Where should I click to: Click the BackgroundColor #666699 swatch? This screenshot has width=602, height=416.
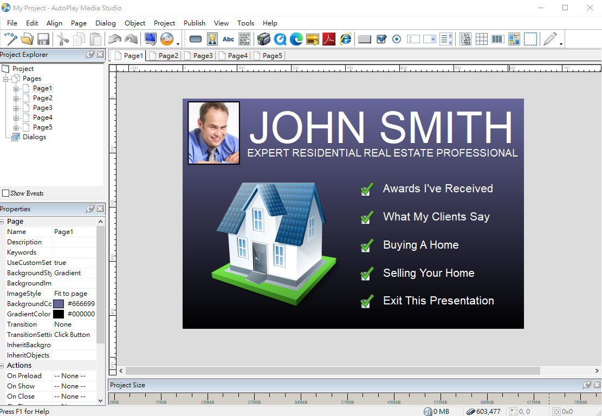coord(59,303)
